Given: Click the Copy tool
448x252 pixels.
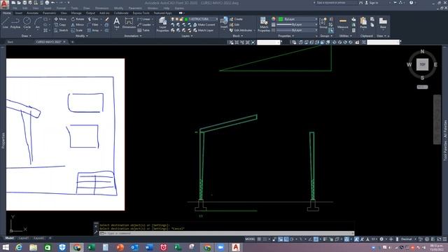Looking at the screenshot, I should coord(60,25).
